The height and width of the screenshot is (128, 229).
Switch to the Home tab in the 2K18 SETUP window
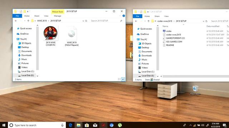click(147, 16)
